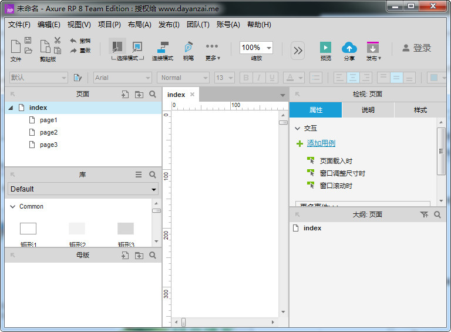Toggle bold text formatting
The width and height of the screenshot is (451, 332).
coord(246,78)
